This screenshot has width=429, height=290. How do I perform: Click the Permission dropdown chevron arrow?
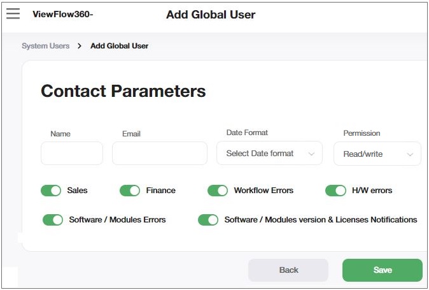click(411, 154)
